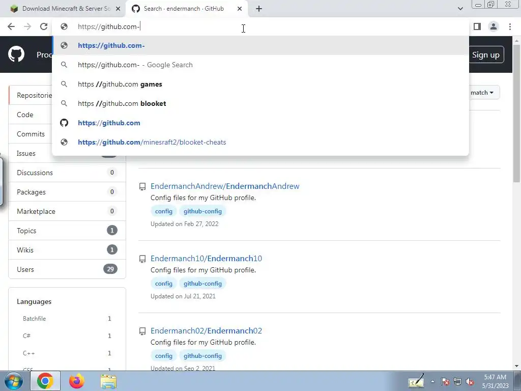Click repo icon beside EndermanchAndrew
This screenshot has height=391, width=521.
pos(142,186)
